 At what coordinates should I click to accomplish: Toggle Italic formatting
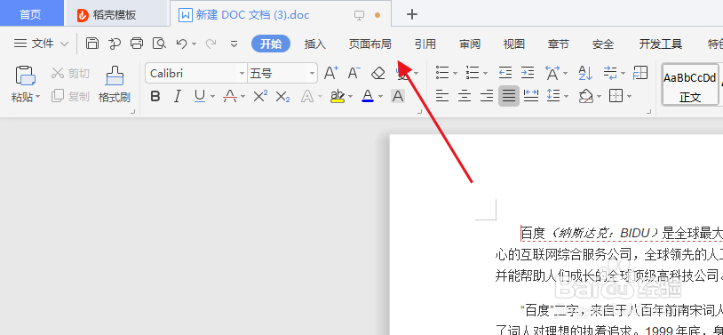click(x=178, y=97)
